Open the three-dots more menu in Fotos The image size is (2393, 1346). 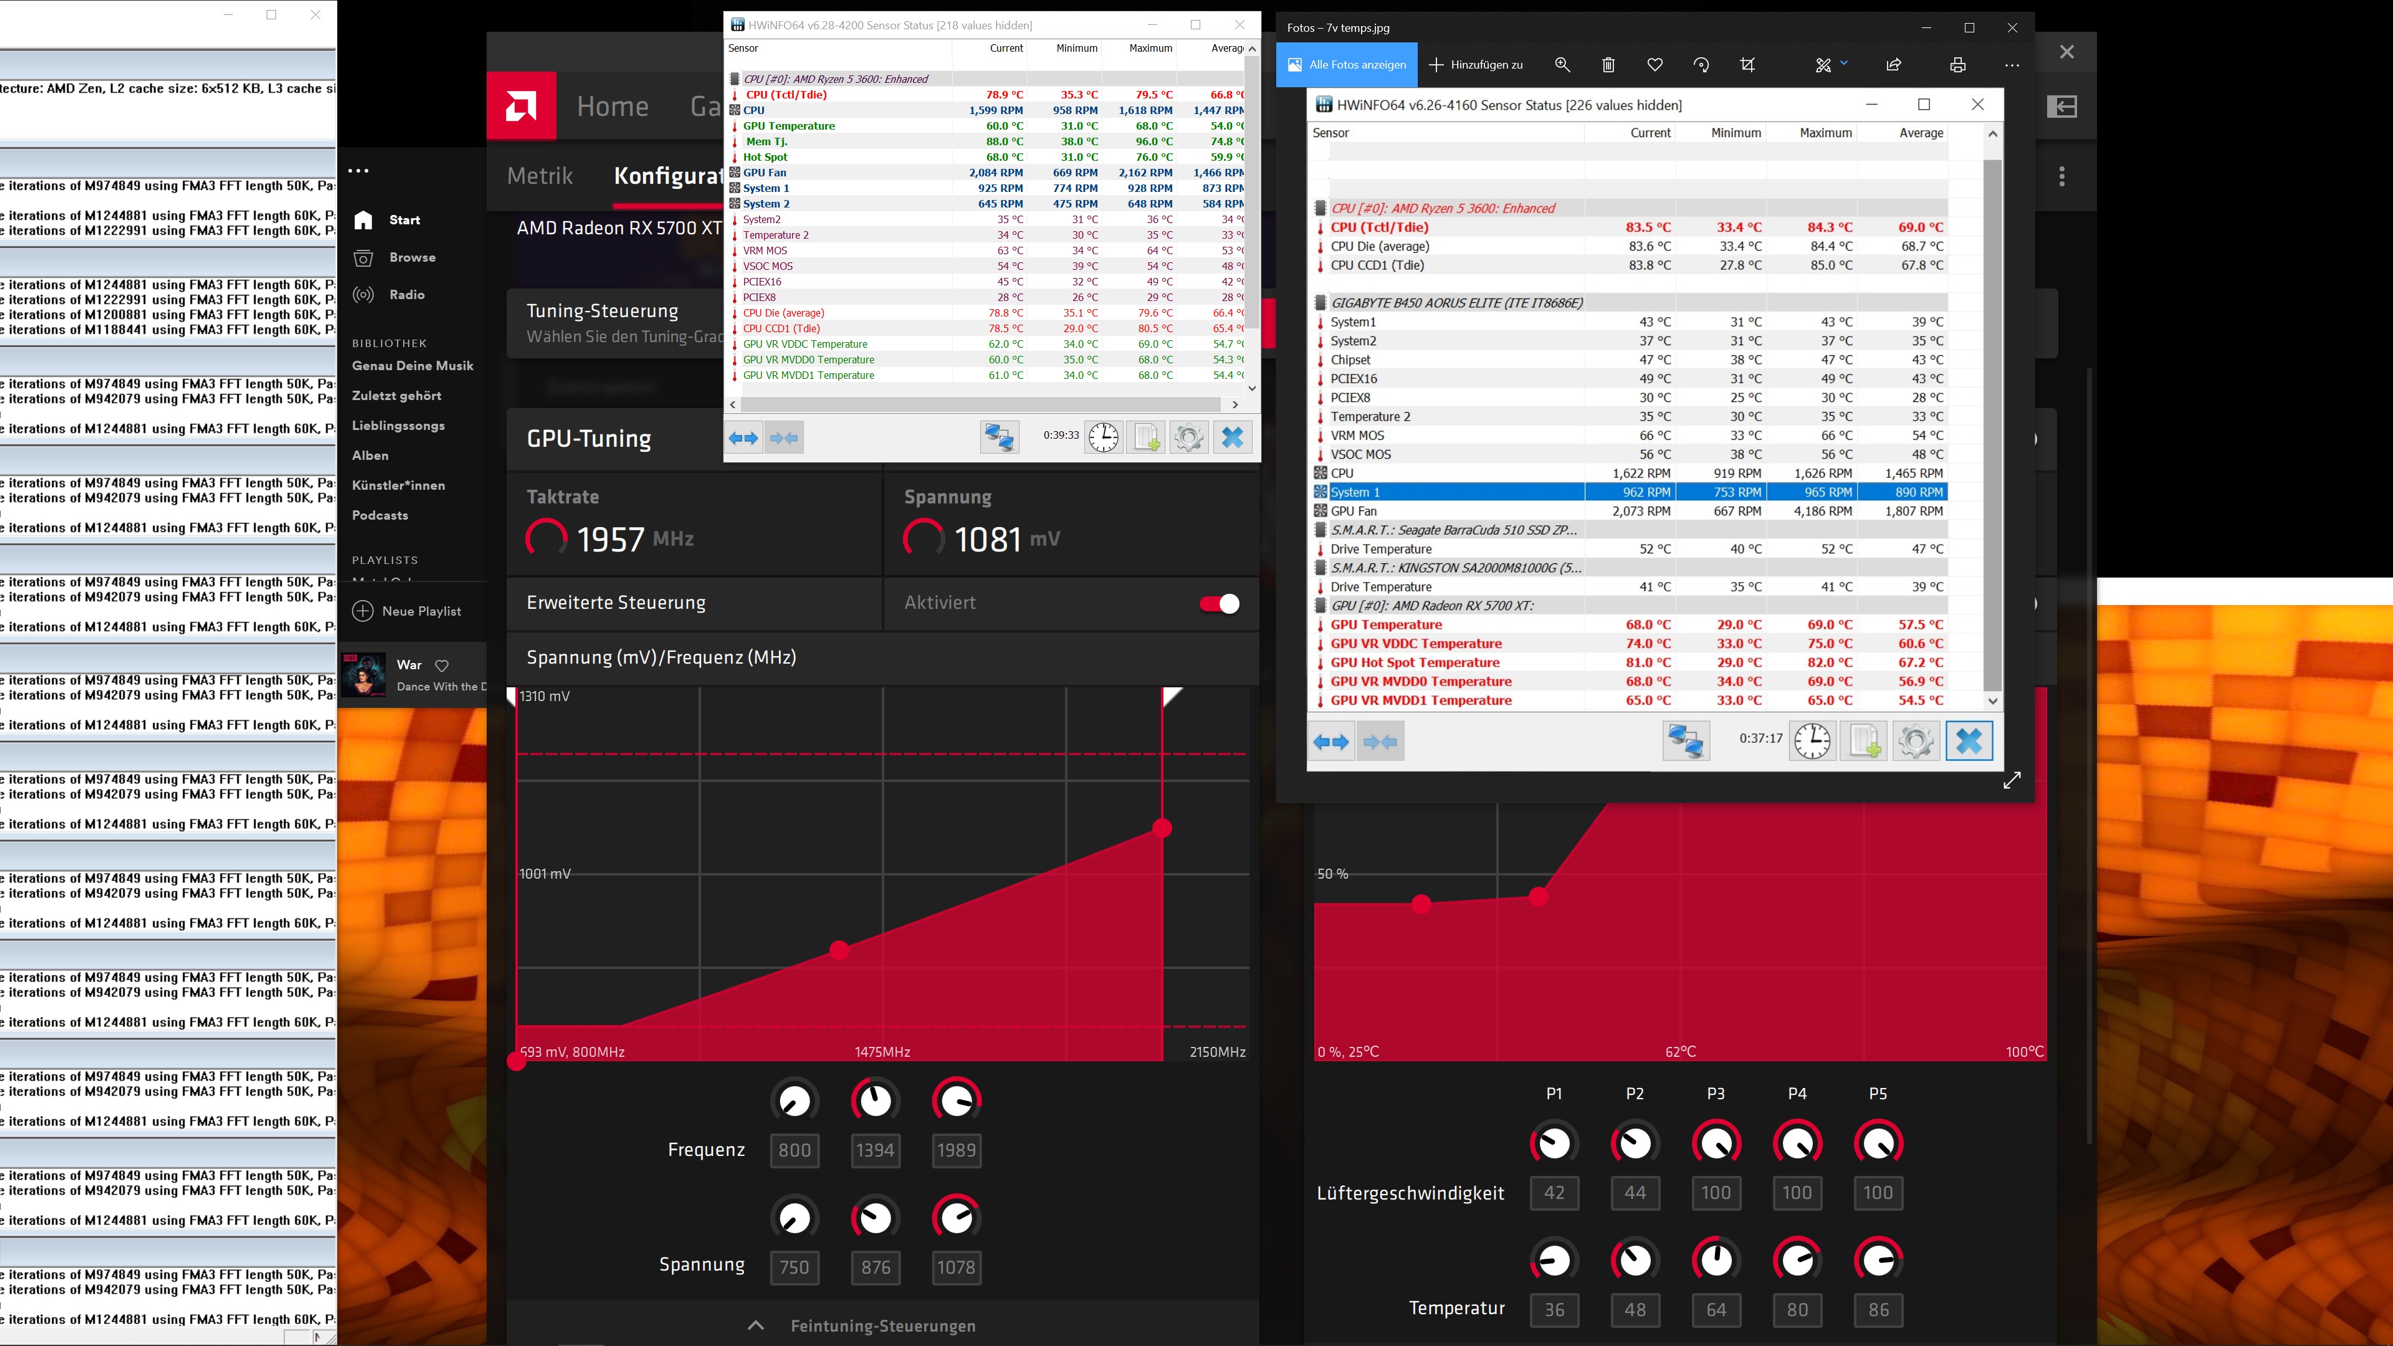coord(2011,65)
